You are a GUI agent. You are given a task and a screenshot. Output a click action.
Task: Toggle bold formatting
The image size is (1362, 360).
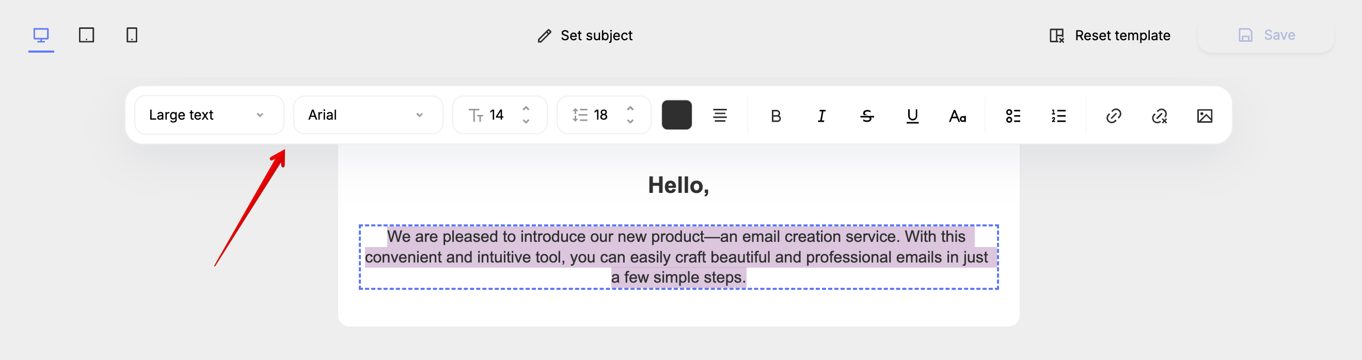point(775,116)
